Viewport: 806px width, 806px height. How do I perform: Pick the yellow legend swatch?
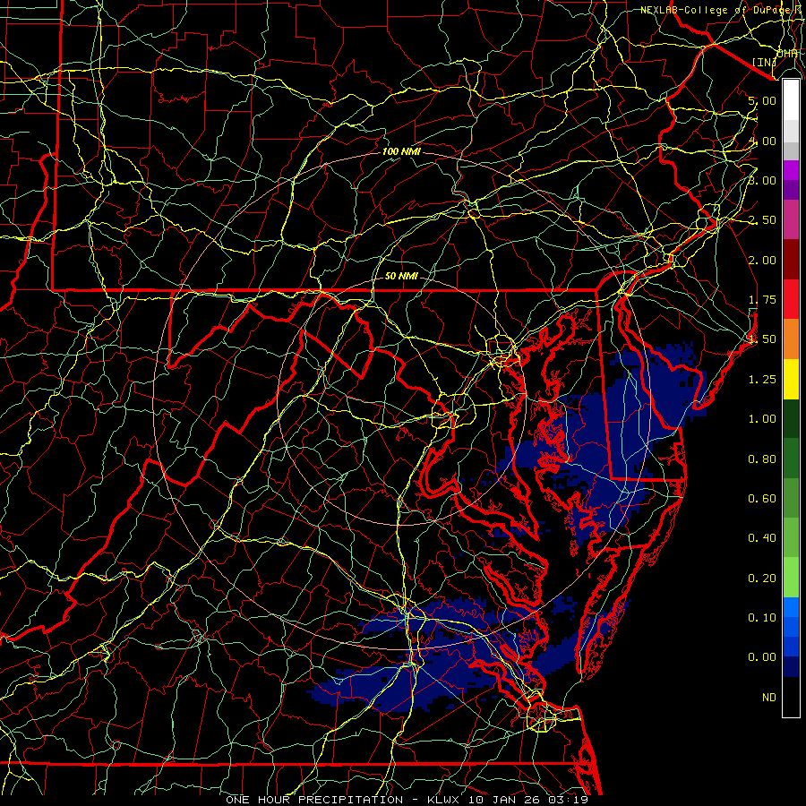tap(791, 379)
